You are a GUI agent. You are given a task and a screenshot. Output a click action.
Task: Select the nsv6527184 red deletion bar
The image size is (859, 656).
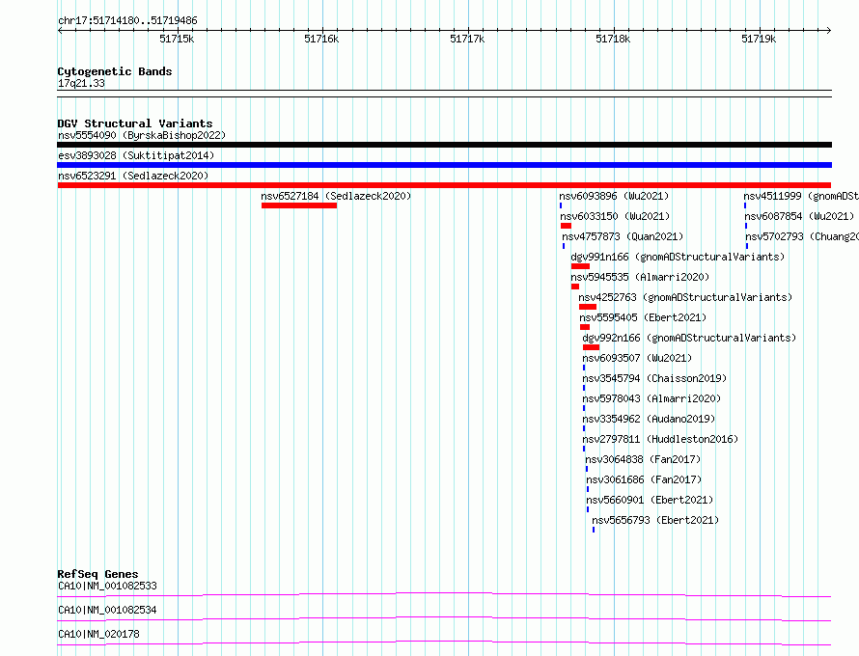coord(299,205)
